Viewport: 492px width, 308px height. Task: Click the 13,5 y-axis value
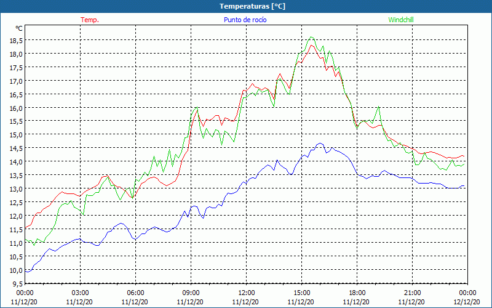click(17, 175)
